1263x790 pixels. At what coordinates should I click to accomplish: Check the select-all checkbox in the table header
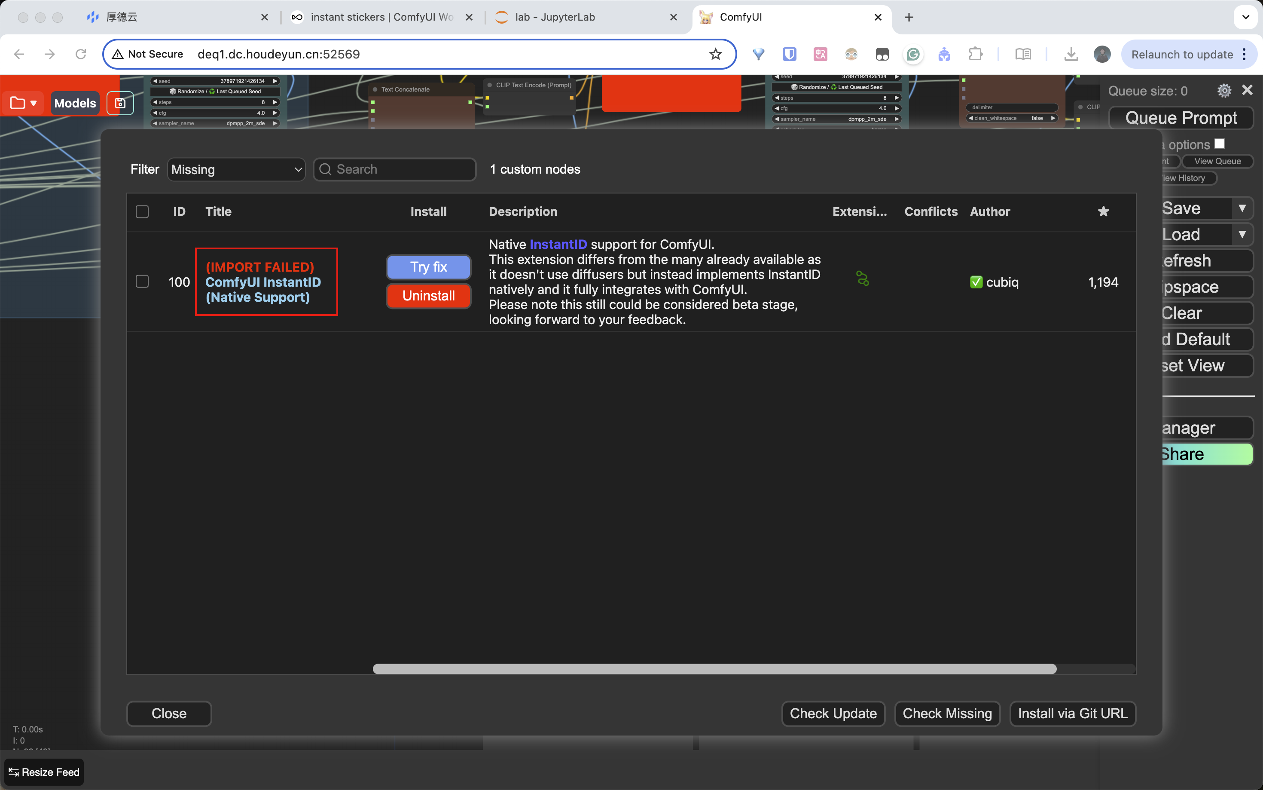tap(142, 211)
